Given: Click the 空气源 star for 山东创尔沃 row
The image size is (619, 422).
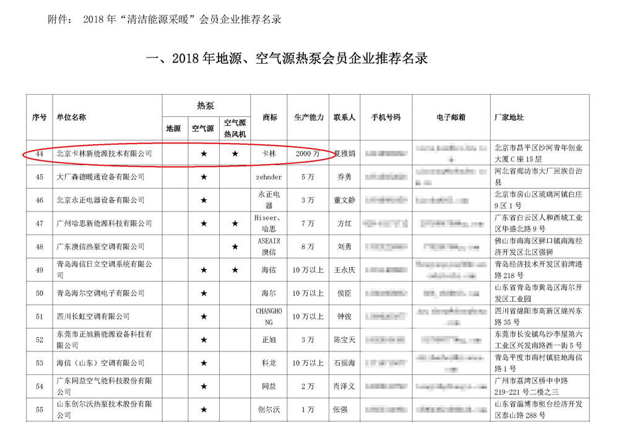Looking at the screenshot, I should 204,410.
